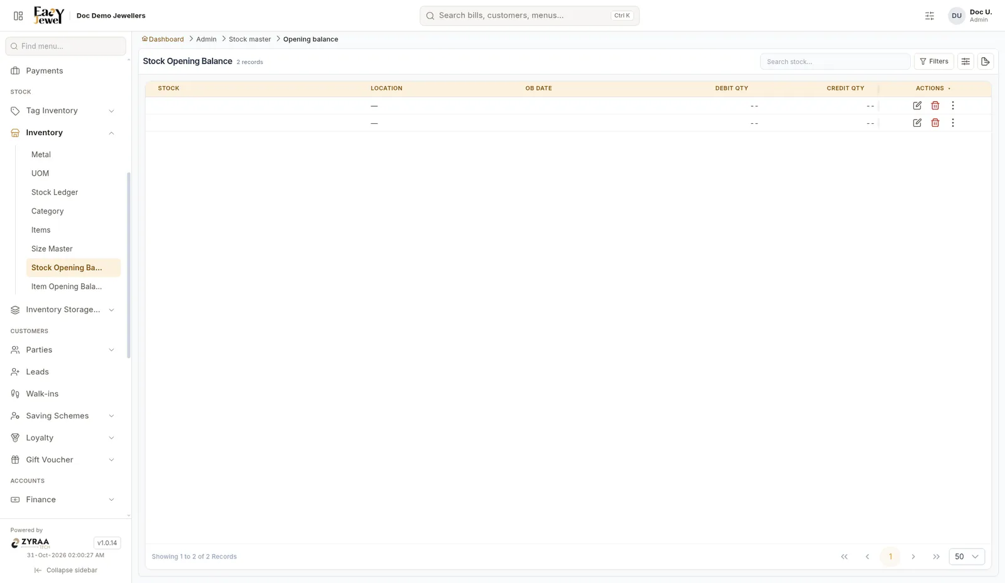The image size is (1005, 583).
Task: Open more options for the second row
Action: point(953,123)
